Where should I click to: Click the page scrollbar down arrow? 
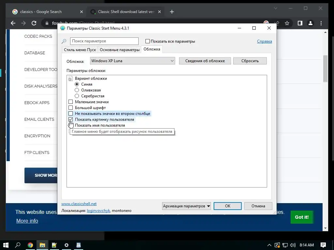(325, 228)
